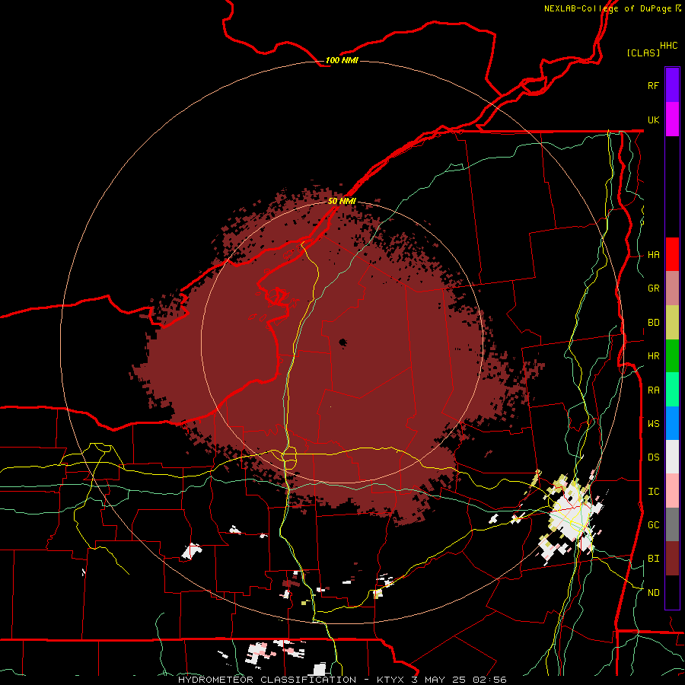Viewport: 685px width, 685px height.
Task: Click the "GC" legend label
Action: pos(653,525)
